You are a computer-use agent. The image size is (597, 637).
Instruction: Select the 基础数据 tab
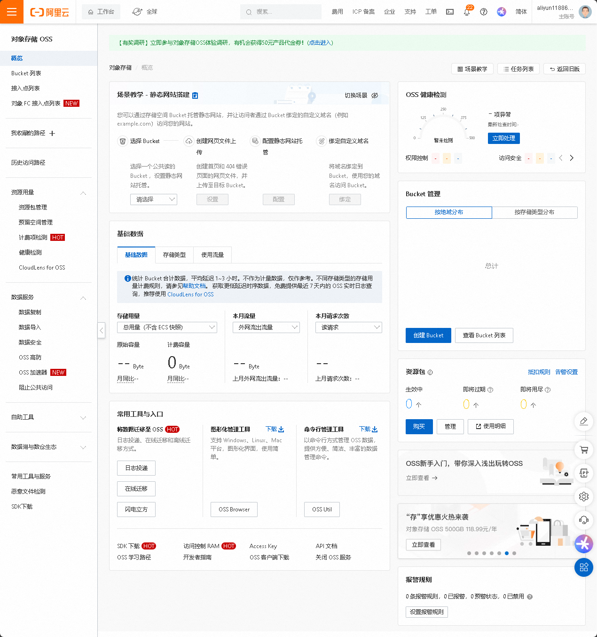tap(136, 255)
